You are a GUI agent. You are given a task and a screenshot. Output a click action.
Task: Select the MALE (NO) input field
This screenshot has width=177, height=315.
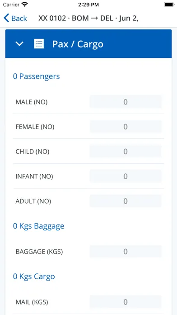tap(126, 102)
